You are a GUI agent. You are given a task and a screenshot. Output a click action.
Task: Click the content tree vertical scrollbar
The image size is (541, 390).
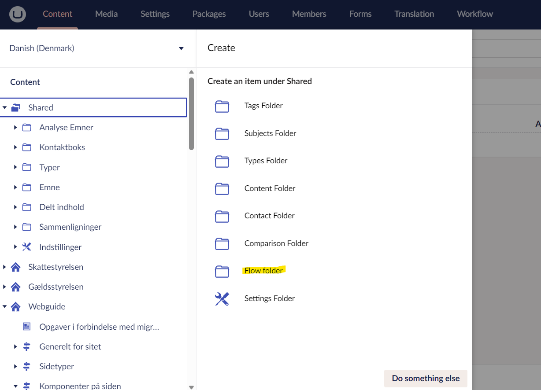(x=191, y=114)
